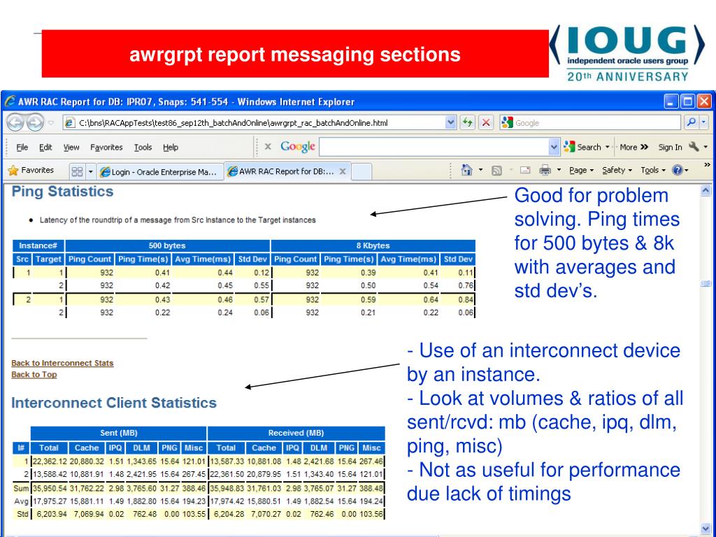Image resolution: width=716 pixels, height=537 pixels.
Task: Minimize the Internet Explorer window
Action: [671, 101]
